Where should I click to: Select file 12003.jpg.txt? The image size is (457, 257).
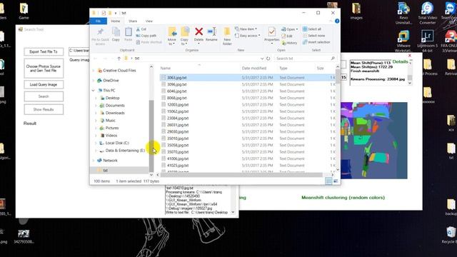point(178,105)
